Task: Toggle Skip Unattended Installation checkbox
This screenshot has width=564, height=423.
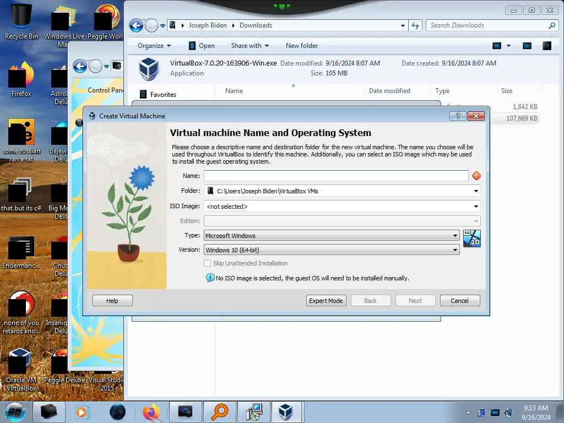Action: point(207,263)
